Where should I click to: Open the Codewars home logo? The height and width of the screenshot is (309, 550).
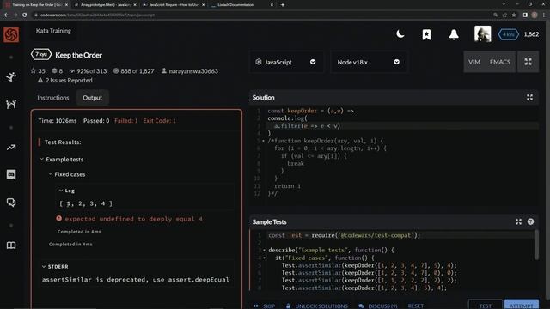(11, 34)
